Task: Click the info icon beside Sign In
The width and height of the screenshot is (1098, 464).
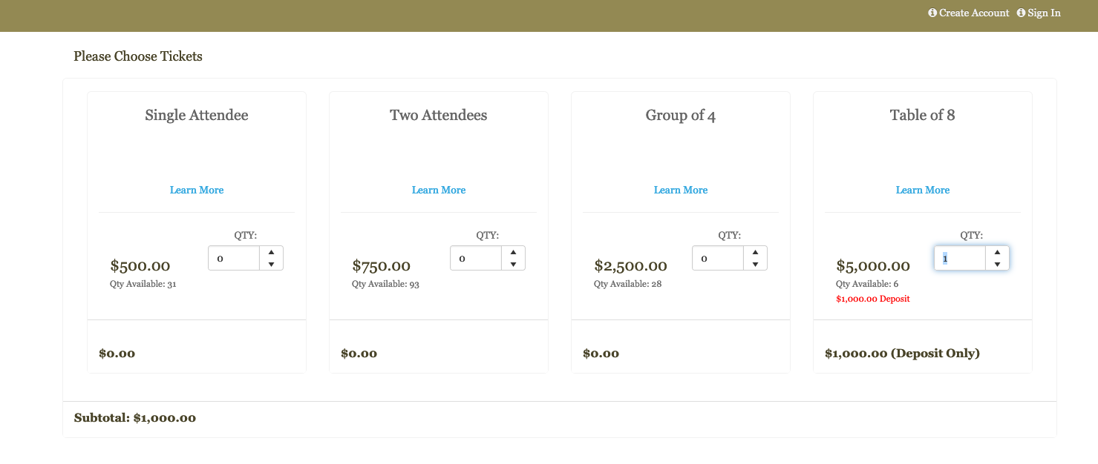Action: 1021,13
